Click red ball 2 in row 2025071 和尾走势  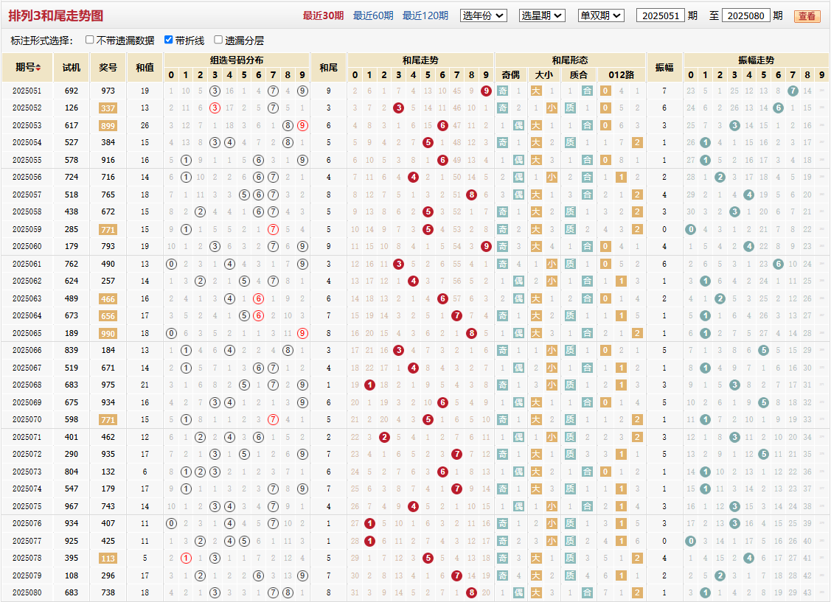point(384,437)
